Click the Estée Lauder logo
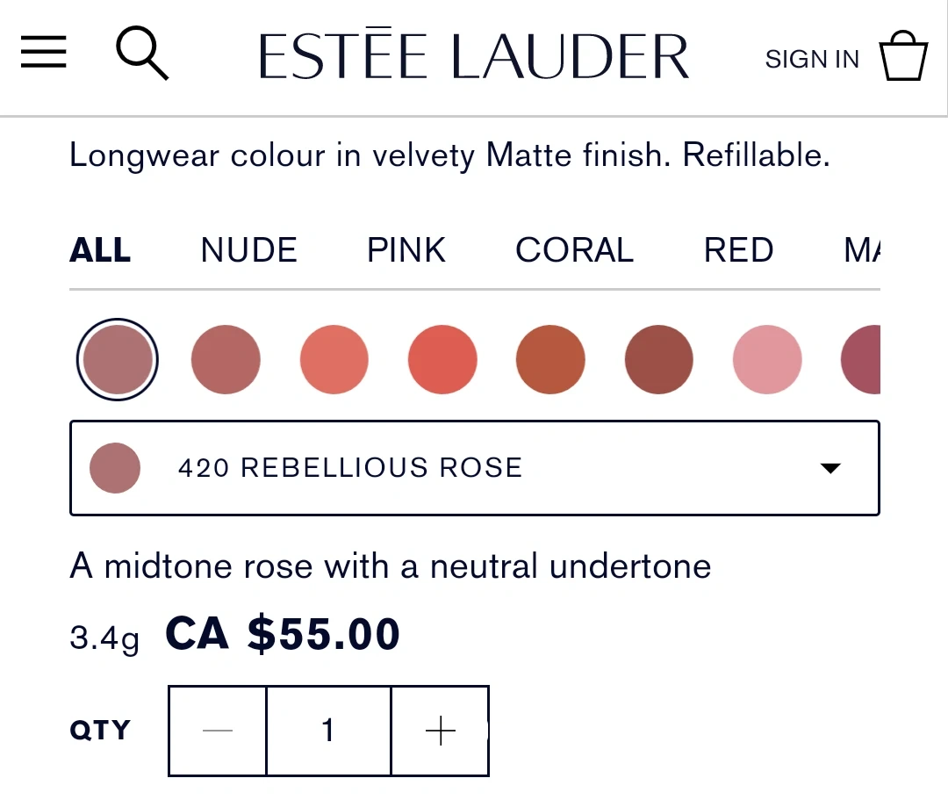 tap(474, 56)
